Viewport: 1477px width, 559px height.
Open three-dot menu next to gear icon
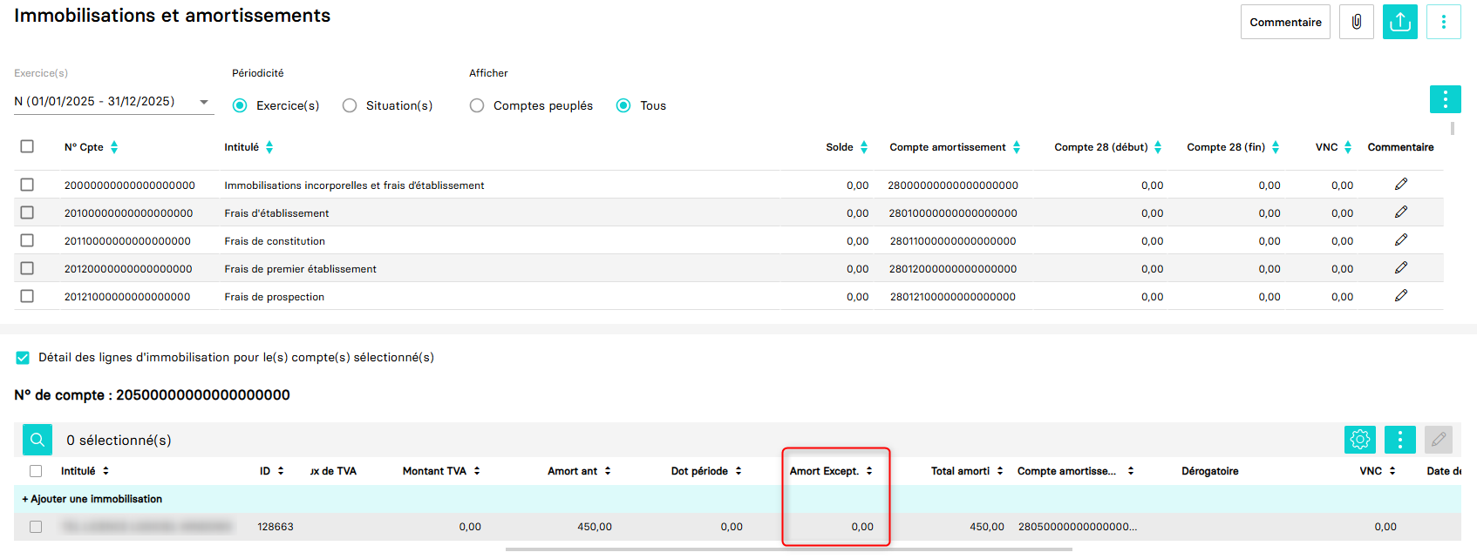(x=1399, y=440)
